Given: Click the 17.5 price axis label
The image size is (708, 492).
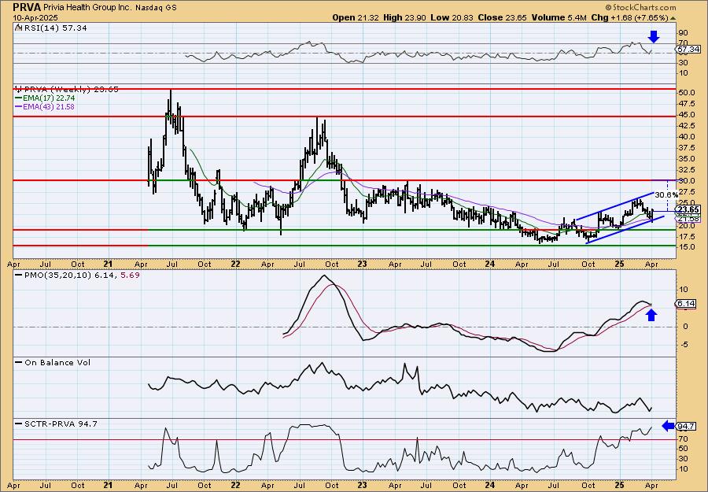Looking at the screenshot, I should click(x=686, y=236).
